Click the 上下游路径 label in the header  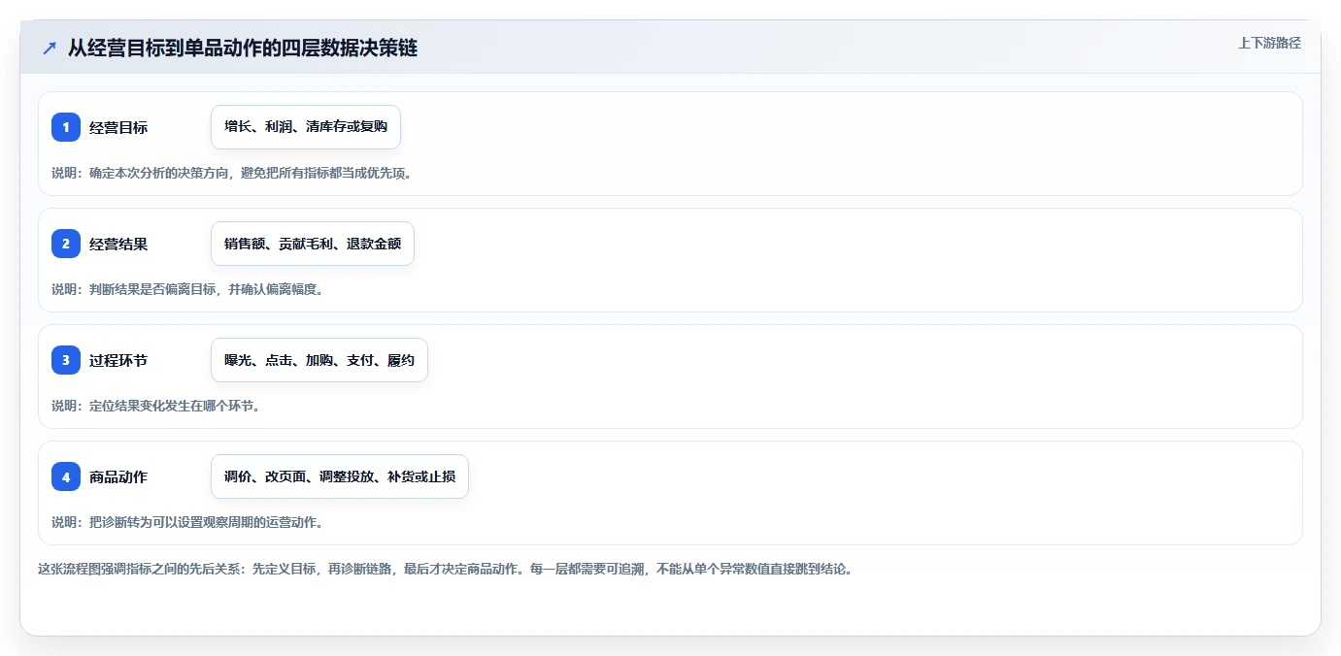tap(1269, 43)
